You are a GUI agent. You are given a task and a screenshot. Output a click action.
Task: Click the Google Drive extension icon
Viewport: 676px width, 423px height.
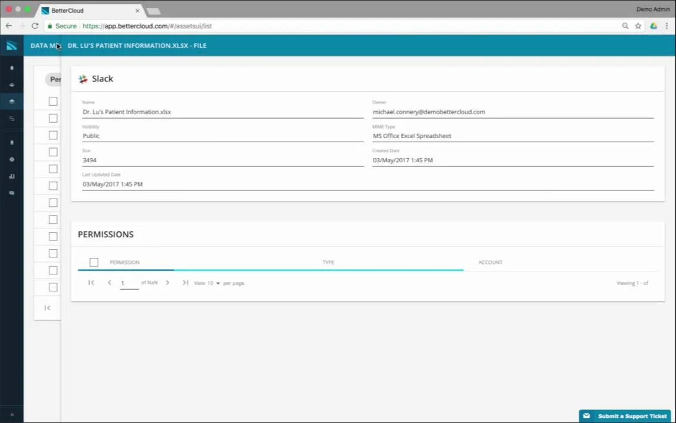pos(654,26)
